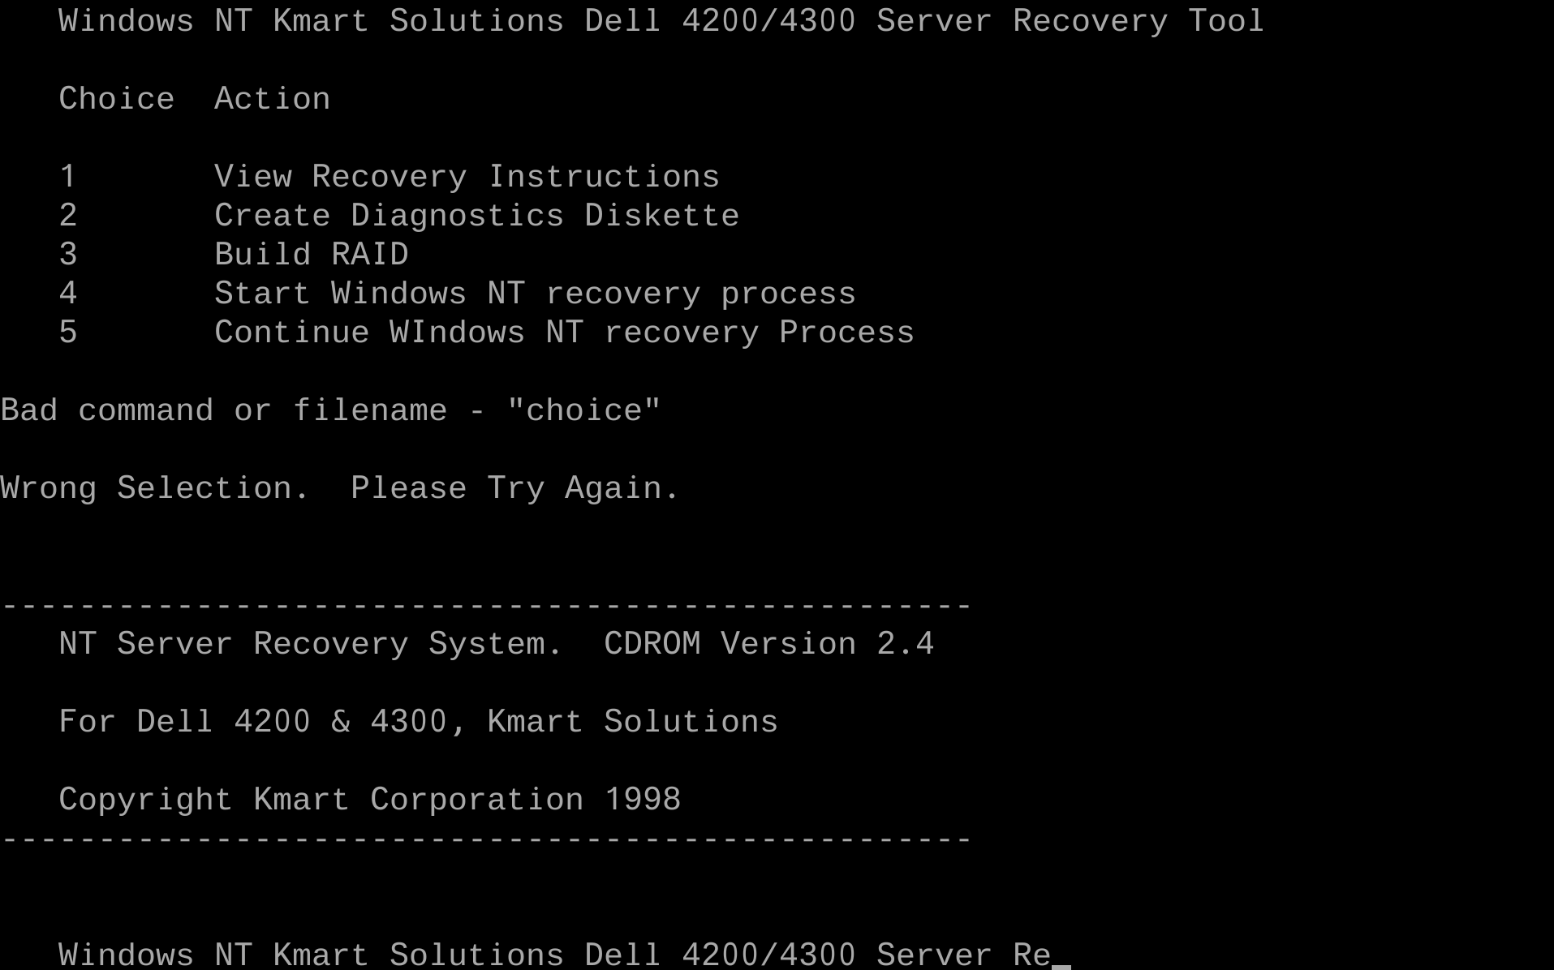The width and height of the screenshot is (1554, 970).
Task: Select menu choice 1 View Recovery Instructions
Action: point(467,177)
